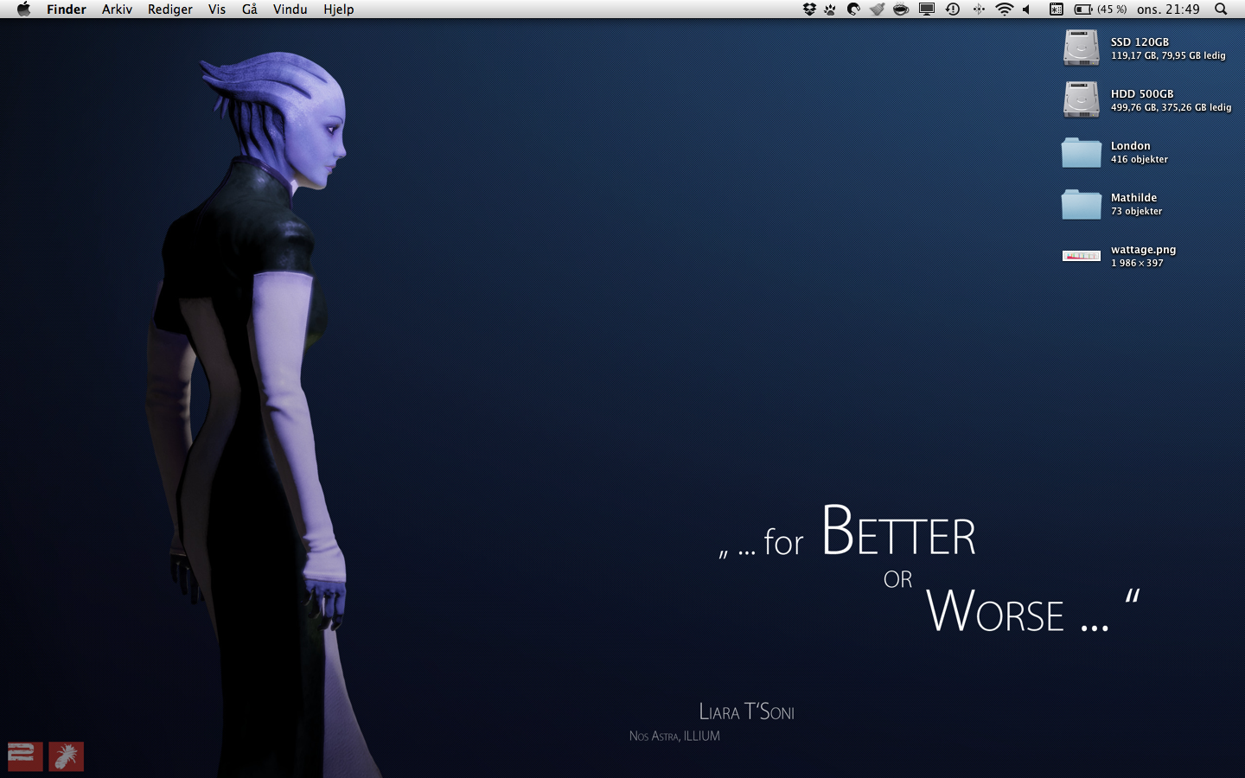Open the Time Machine menu bar icon
The image size is (1245, 778).
point(953,9)
